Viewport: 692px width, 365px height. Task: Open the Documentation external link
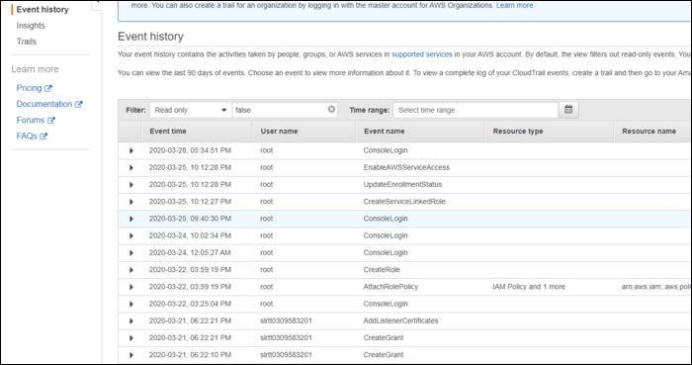click(x=49, y=104)
